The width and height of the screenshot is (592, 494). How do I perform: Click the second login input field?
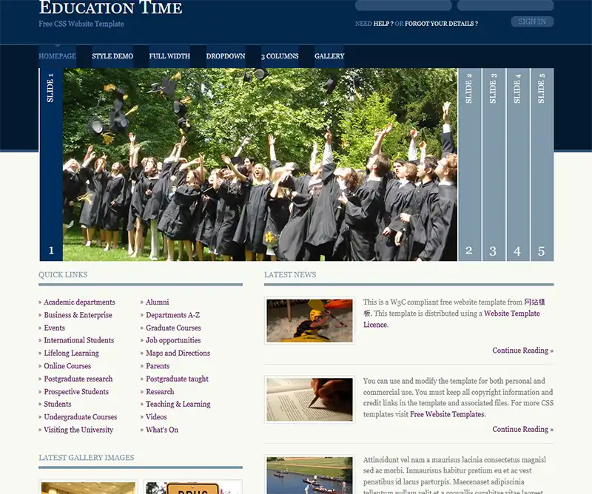pos(505,5)
